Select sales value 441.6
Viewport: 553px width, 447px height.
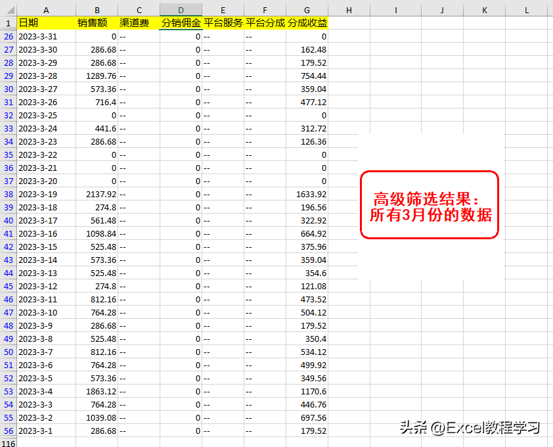pos(97,129)
